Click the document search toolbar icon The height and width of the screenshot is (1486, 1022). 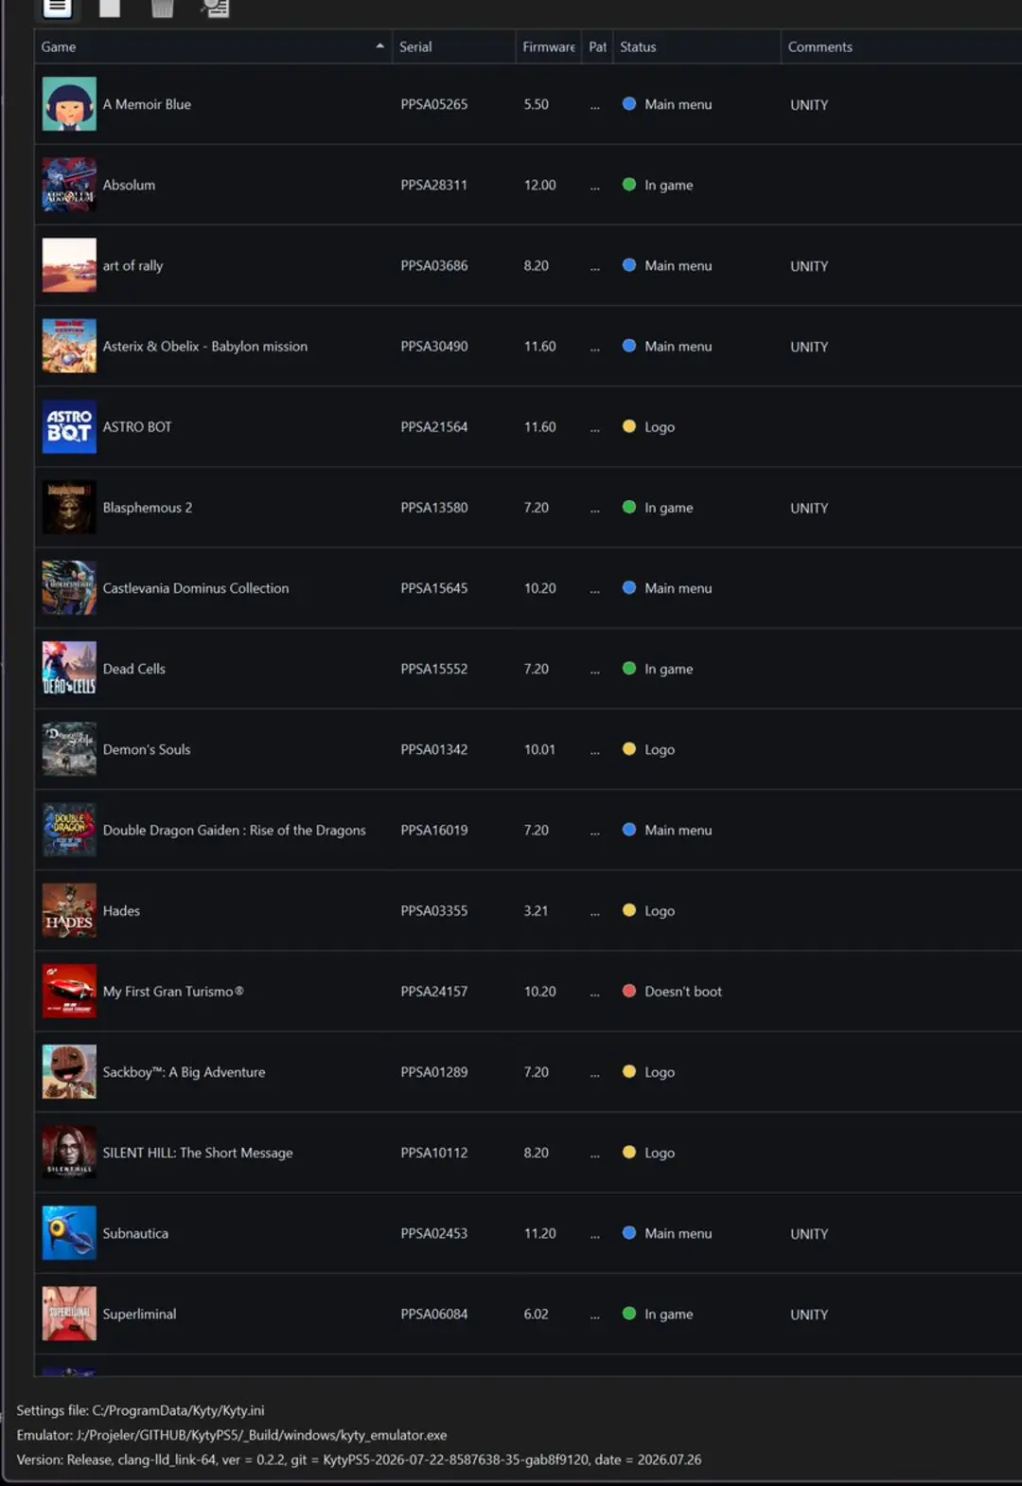click(x=216, y=9)
